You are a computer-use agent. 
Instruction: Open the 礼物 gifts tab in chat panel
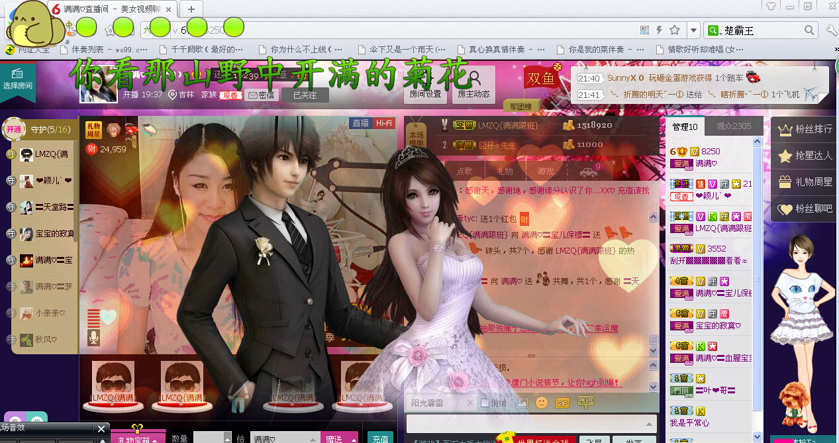[x=505, y=171]
